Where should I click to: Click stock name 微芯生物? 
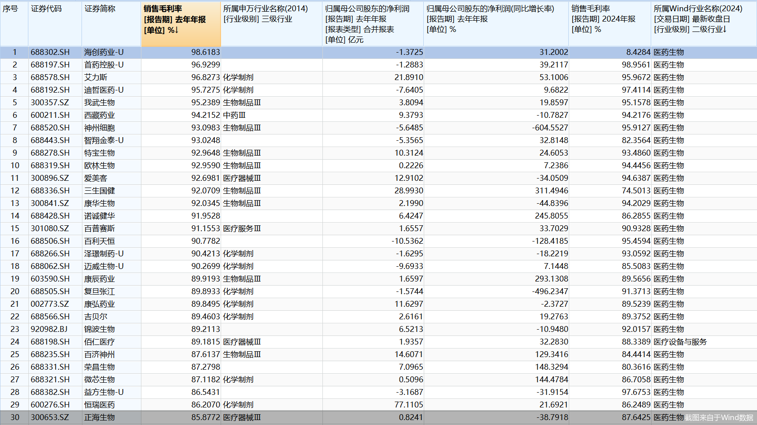coord(100,380)
